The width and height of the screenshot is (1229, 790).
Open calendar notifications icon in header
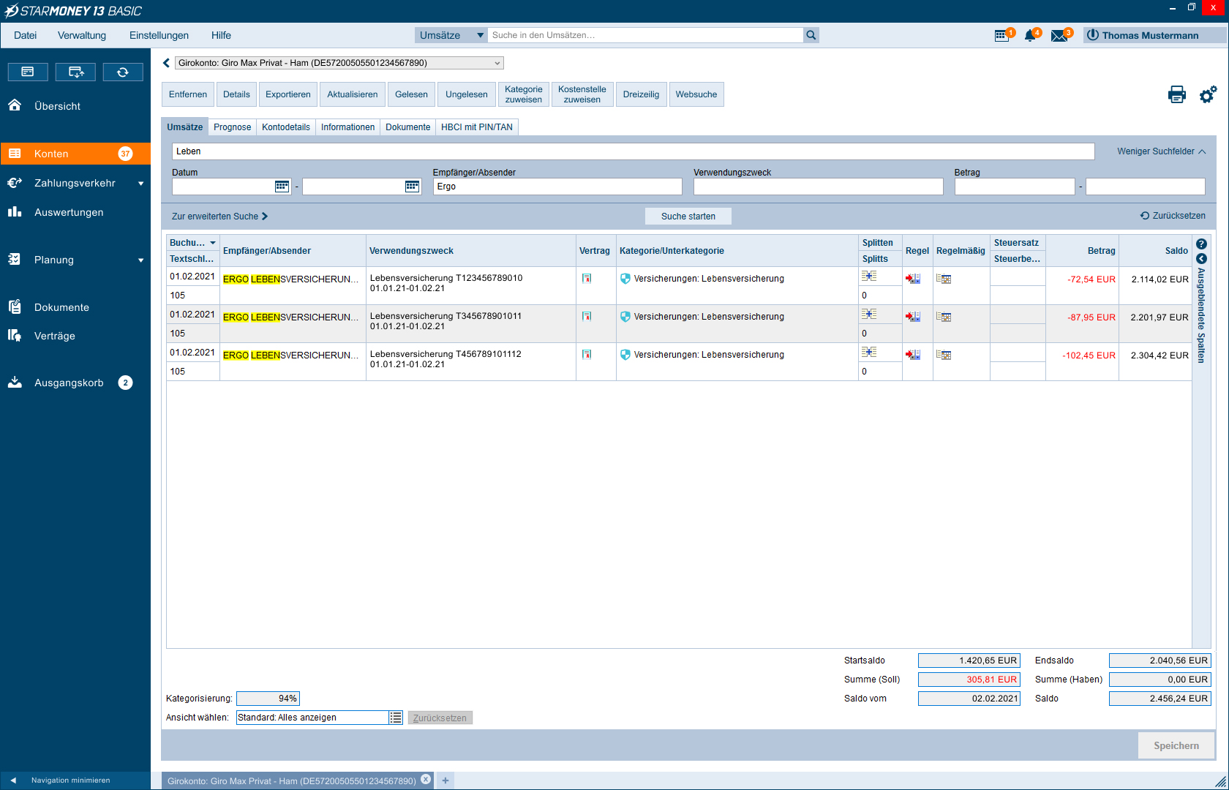coord(1002,35)
